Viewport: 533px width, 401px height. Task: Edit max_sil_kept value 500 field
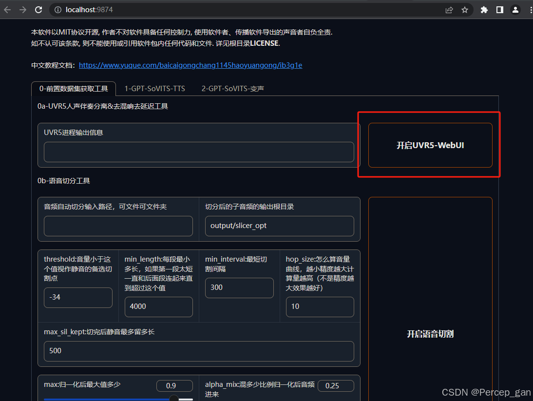point(199,351)
